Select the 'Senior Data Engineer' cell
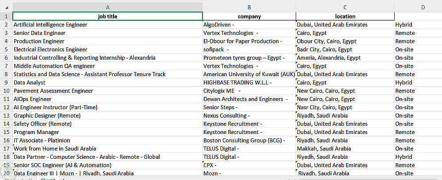Screen dimensions: 442x180 [x=108, y=33]
